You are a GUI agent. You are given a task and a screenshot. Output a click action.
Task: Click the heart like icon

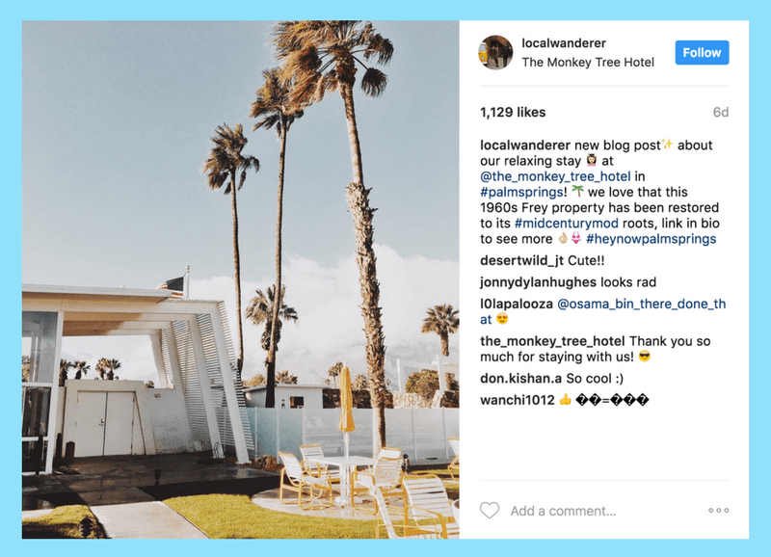click(x=490, y=511)
